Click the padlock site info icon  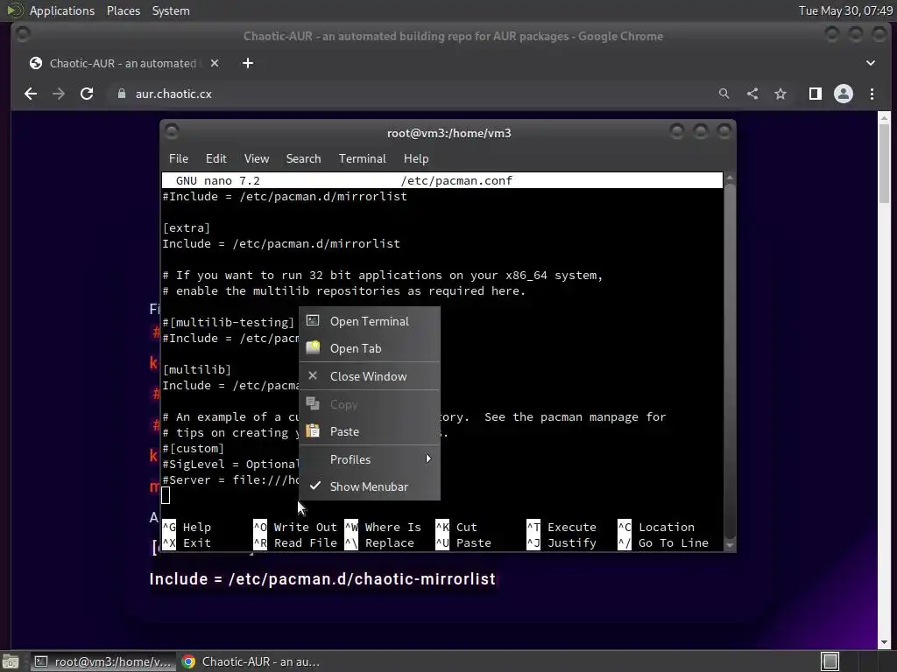(x=121, y=94)
